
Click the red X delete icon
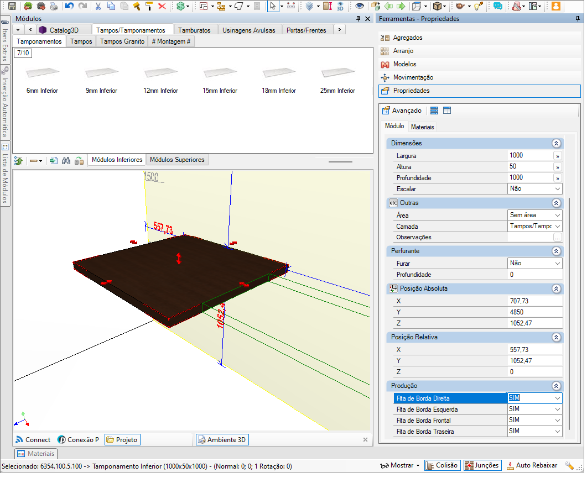162,6
